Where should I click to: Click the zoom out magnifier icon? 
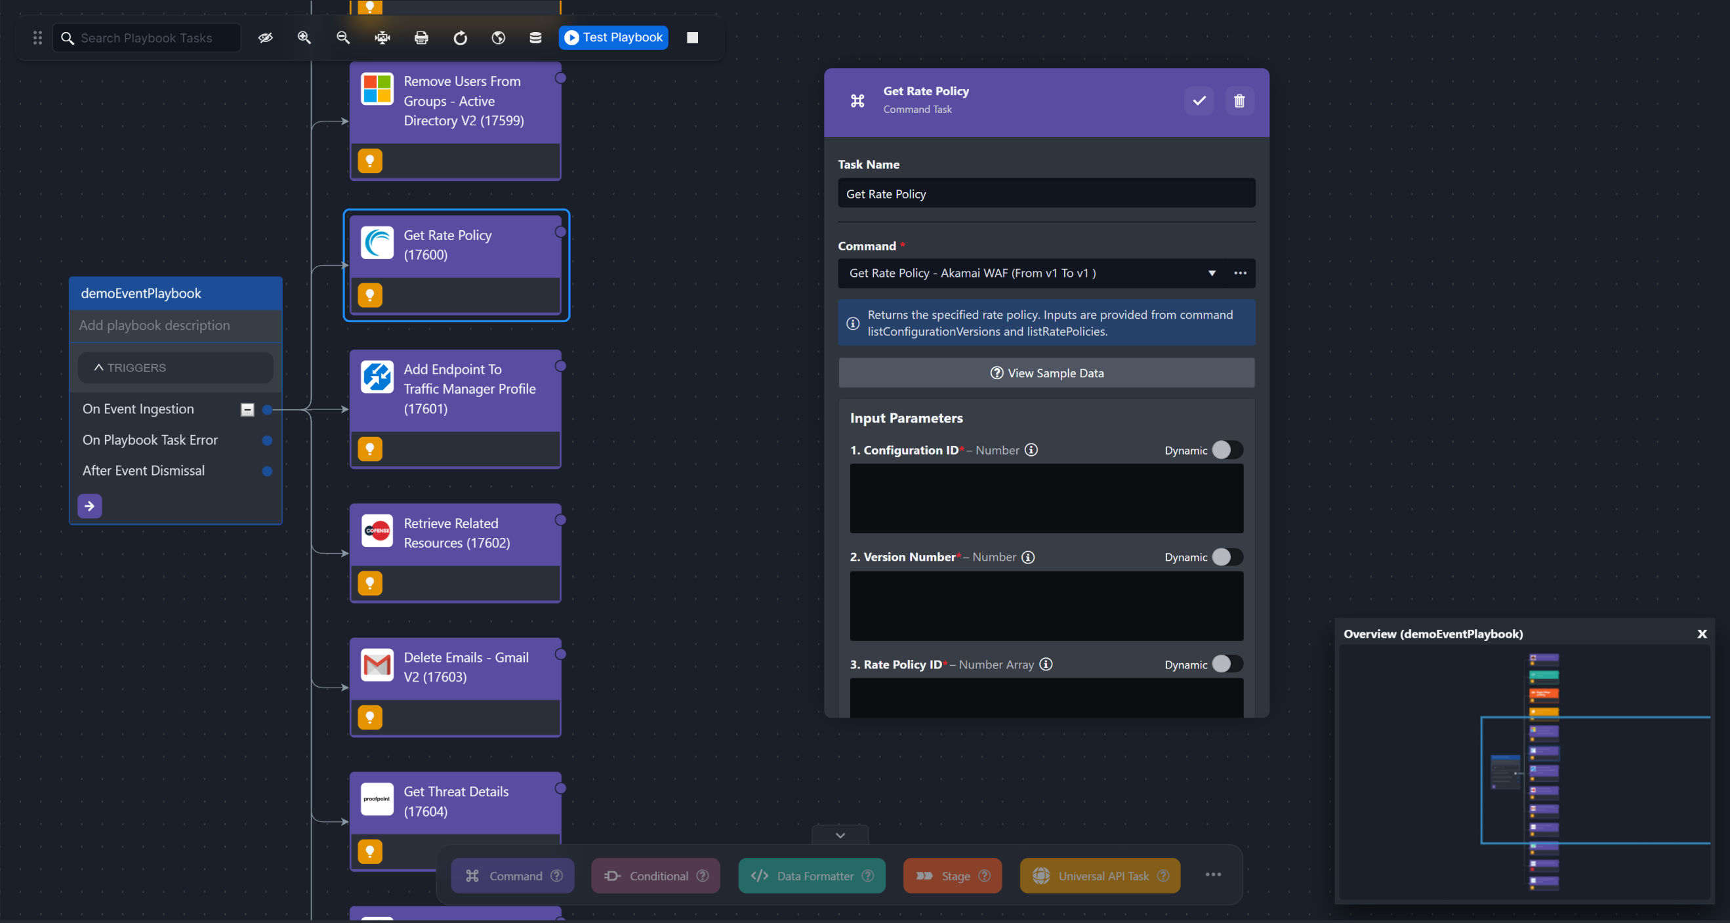coord(343,37)
